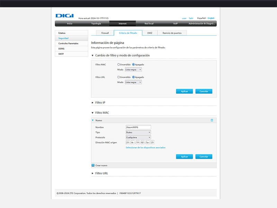The height and width of the screenshot is (208, 277).
Task: Expand the Filtro URL section
Action: point(92,173)
